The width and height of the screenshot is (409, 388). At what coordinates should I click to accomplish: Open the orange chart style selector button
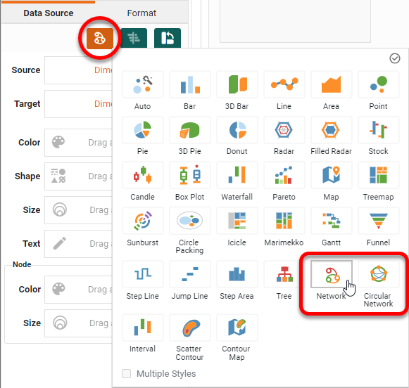100,39
